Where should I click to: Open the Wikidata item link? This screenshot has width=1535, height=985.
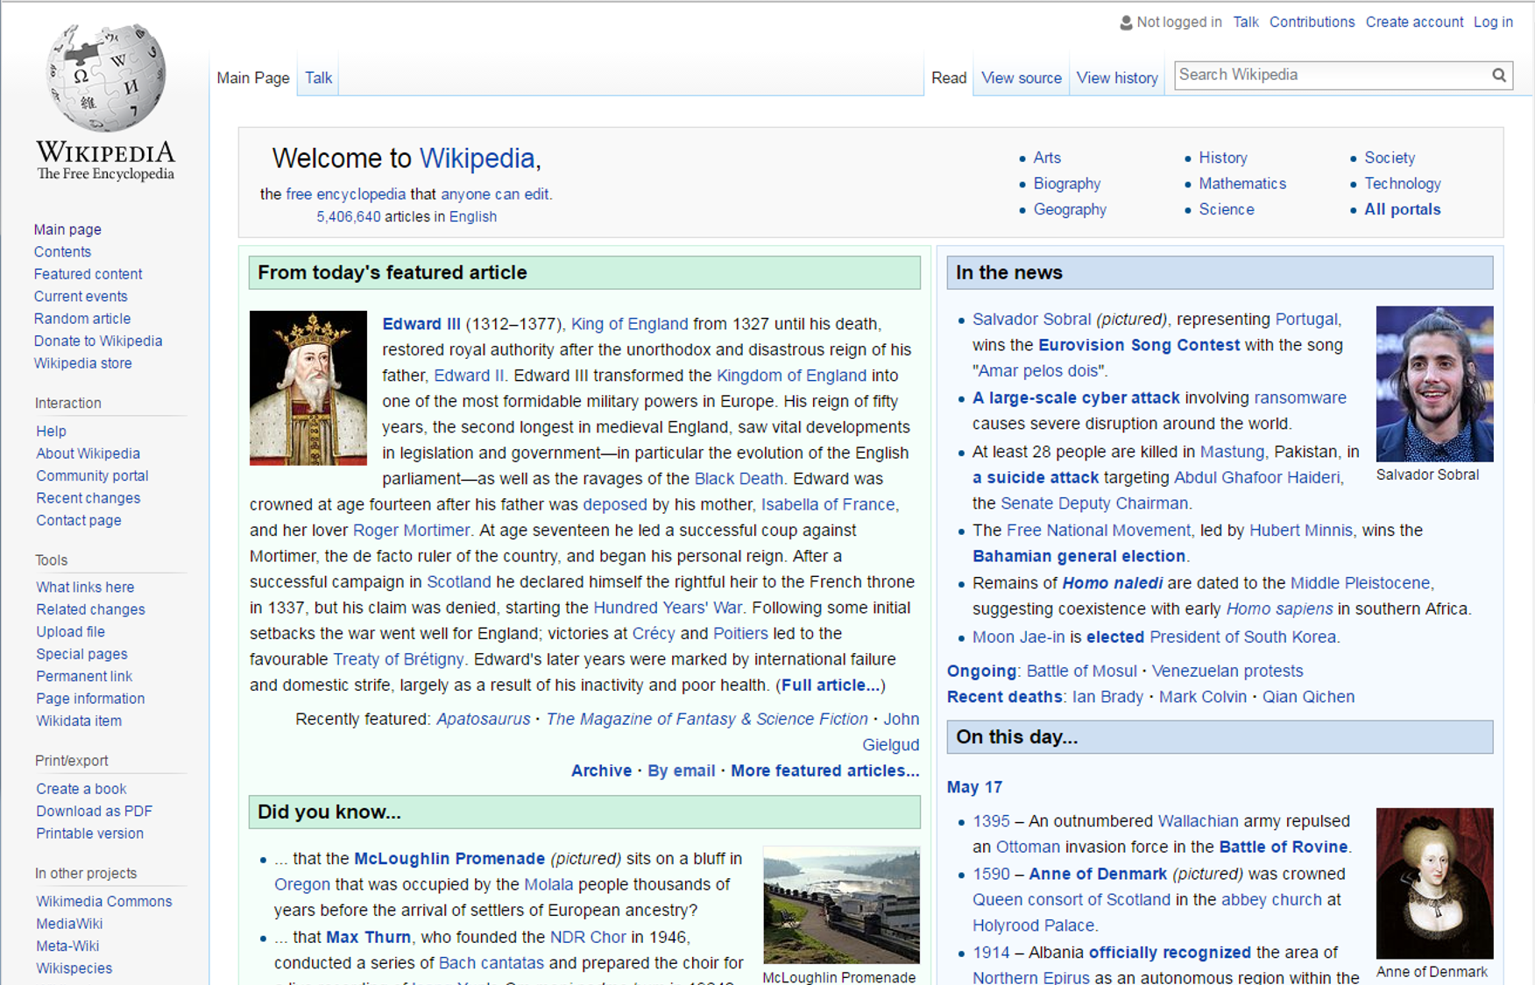pos(79,721)
